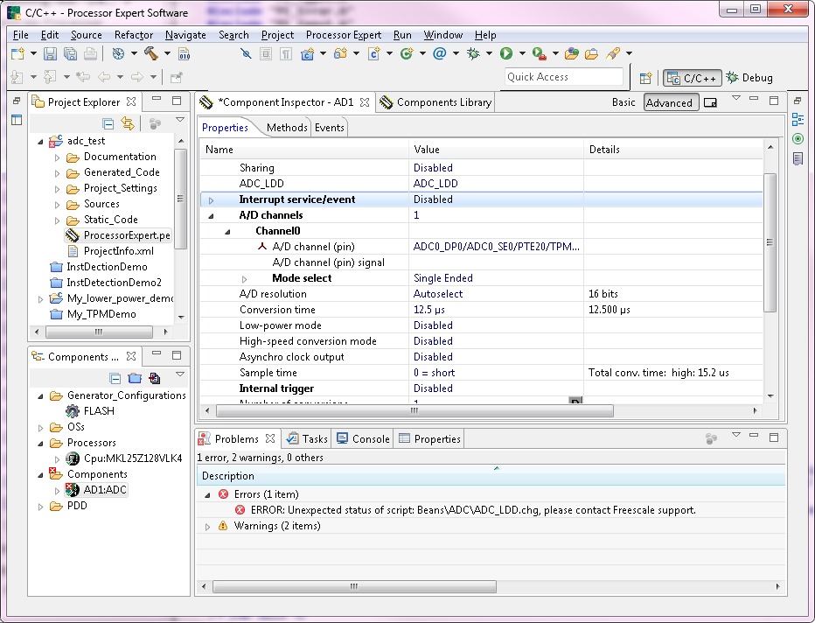
Task: Open the Console tab
Action: tap(363, 439)
